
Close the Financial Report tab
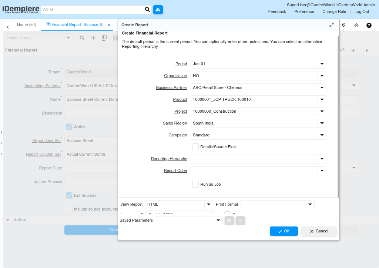point(109,25)
